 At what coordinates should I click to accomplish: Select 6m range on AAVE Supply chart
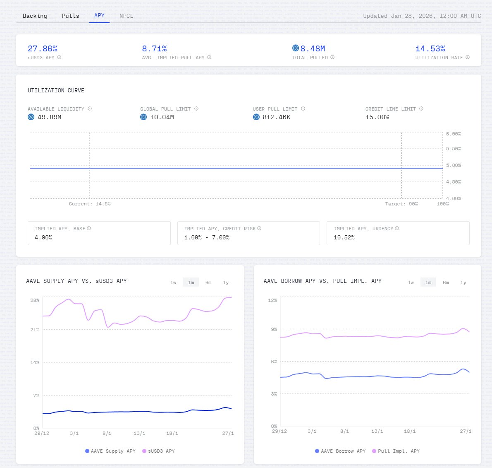click(x=208, y=282)
